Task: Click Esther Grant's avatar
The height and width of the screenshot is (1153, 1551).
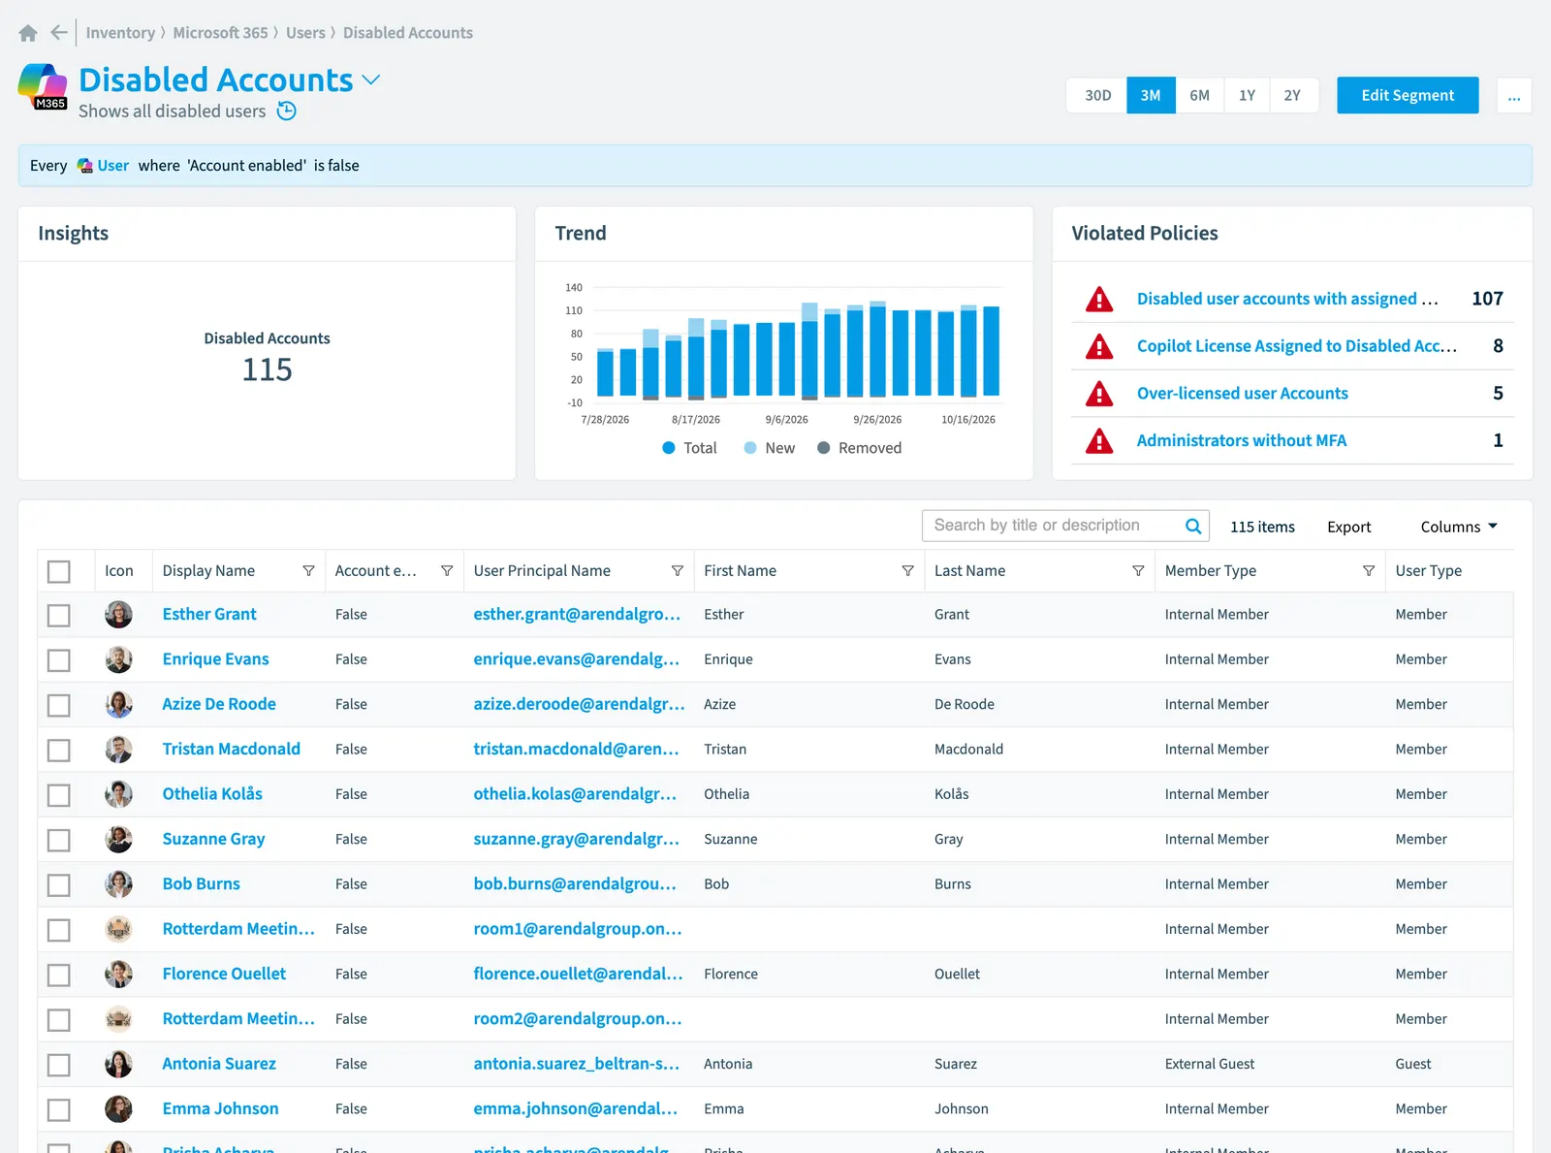Action: [118, 615]
